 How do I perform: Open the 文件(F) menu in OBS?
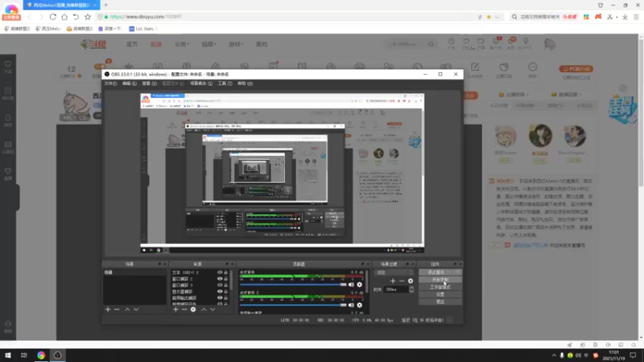click(110, 84)
